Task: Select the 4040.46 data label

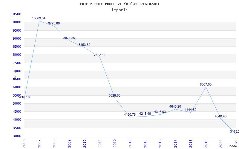Action: point(220,117)
